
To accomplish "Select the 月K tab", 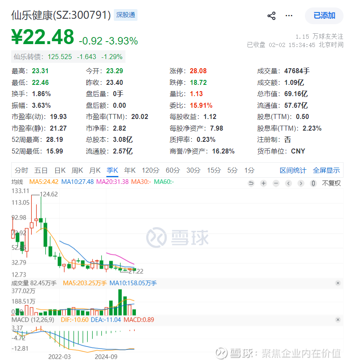I will click(95, 170).
